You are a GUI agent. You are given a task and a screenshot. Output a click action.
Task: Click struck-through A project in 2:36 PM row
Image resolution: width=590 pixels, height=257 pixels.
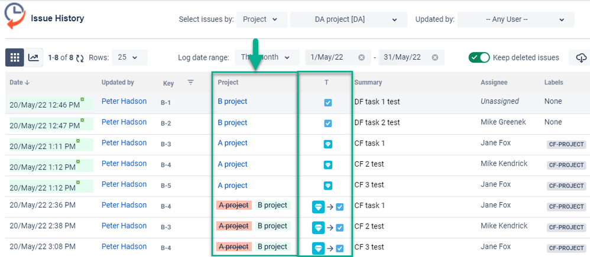pyautogui.click(x=234, y=206)
